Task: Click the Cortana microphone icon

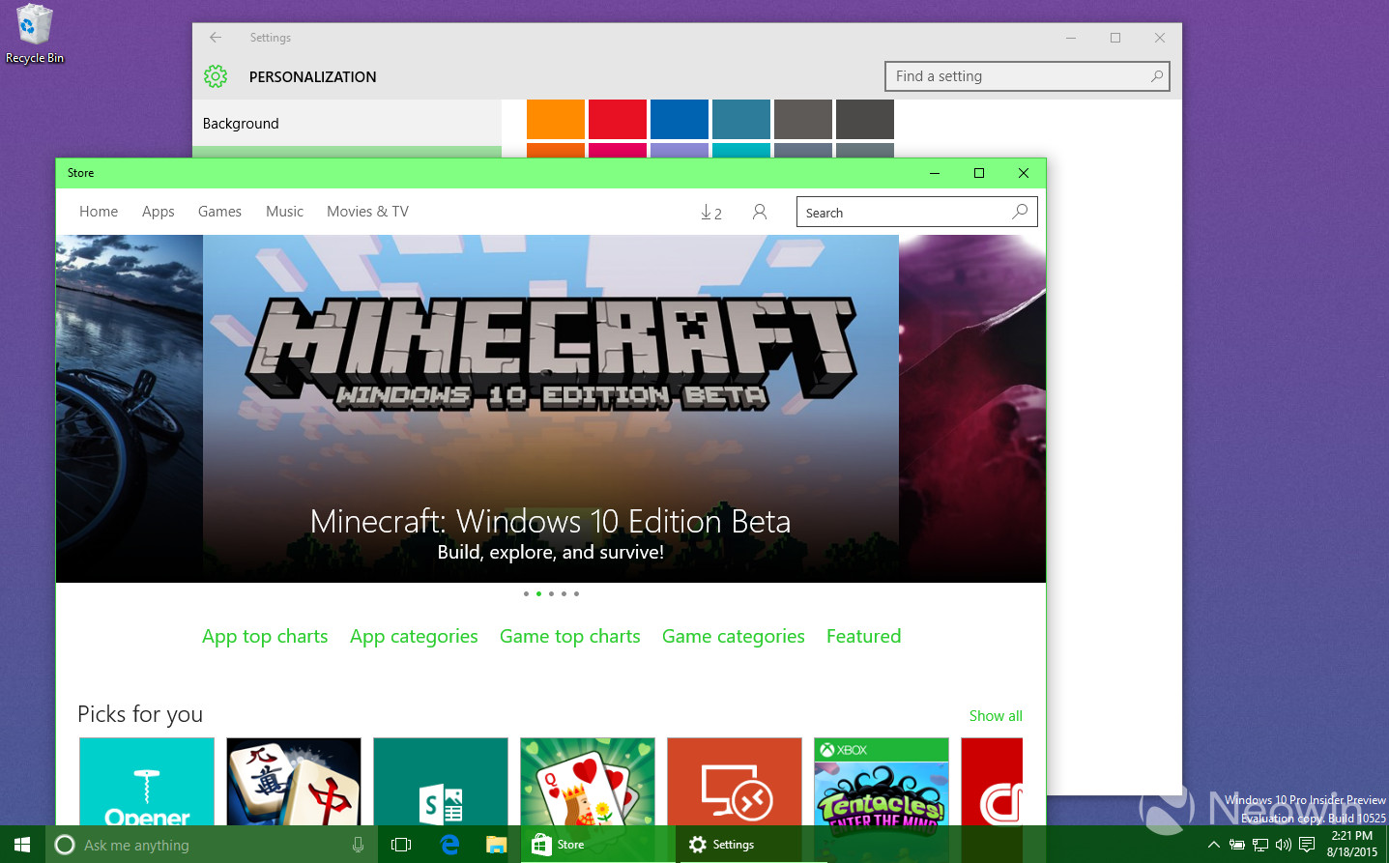Action: tap(358, 845)
